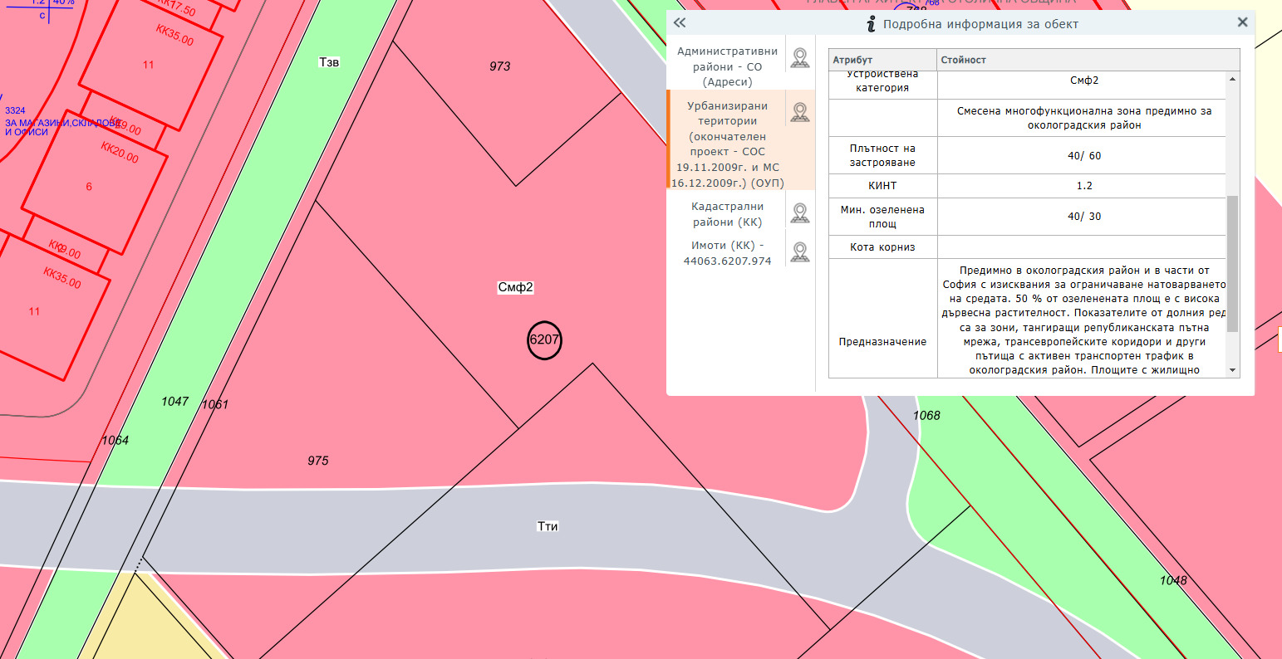Click the info icon in panel header
1282x659 pixels.
click(871, 24)
